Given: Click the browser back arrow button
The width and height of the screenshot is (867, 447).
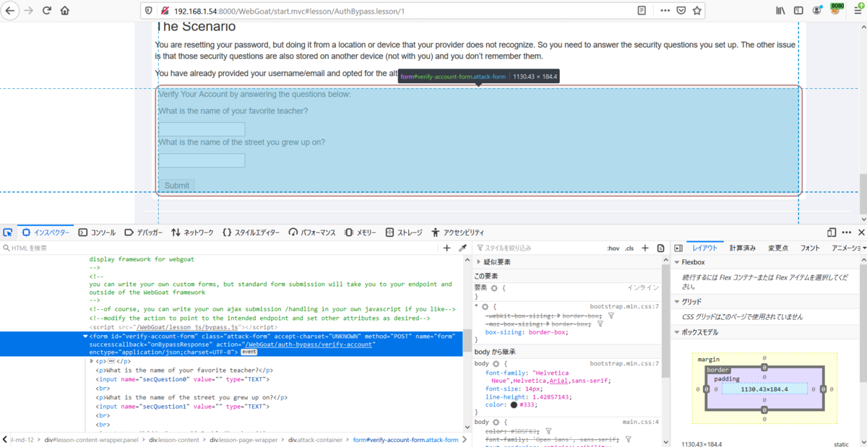Looking at the screenshot, I should click(x=9, y=11).
